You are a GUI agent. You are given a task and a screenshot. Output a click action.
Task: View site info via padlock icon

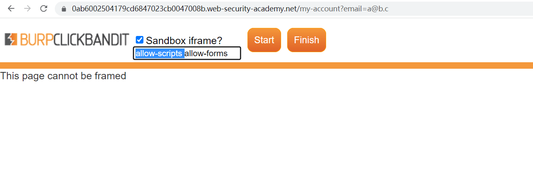click(x=64, y=9)
